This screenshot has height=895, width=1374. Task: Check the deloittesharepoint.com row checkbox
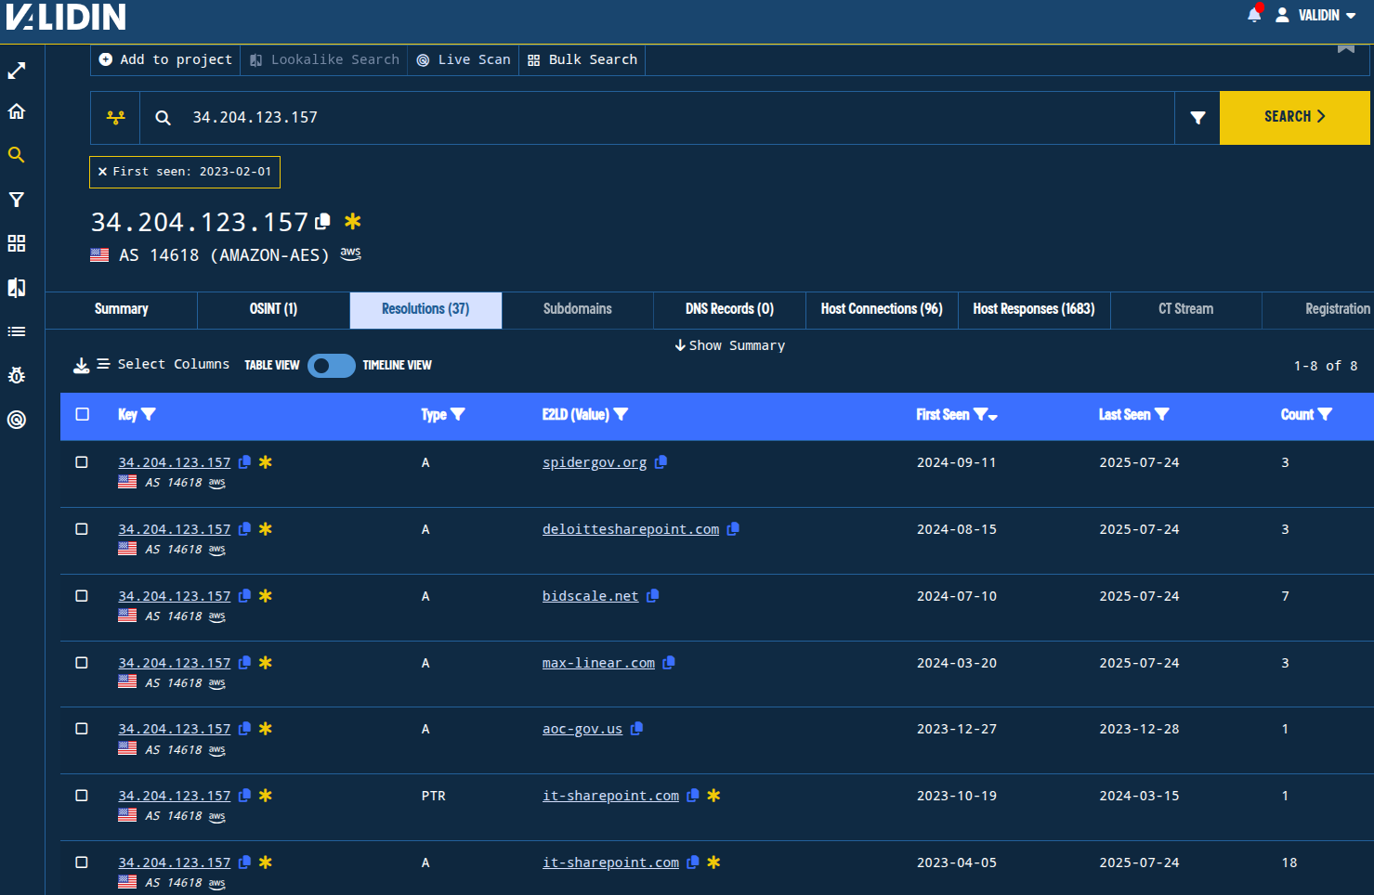pyautogui.click(x=82, y=529)
